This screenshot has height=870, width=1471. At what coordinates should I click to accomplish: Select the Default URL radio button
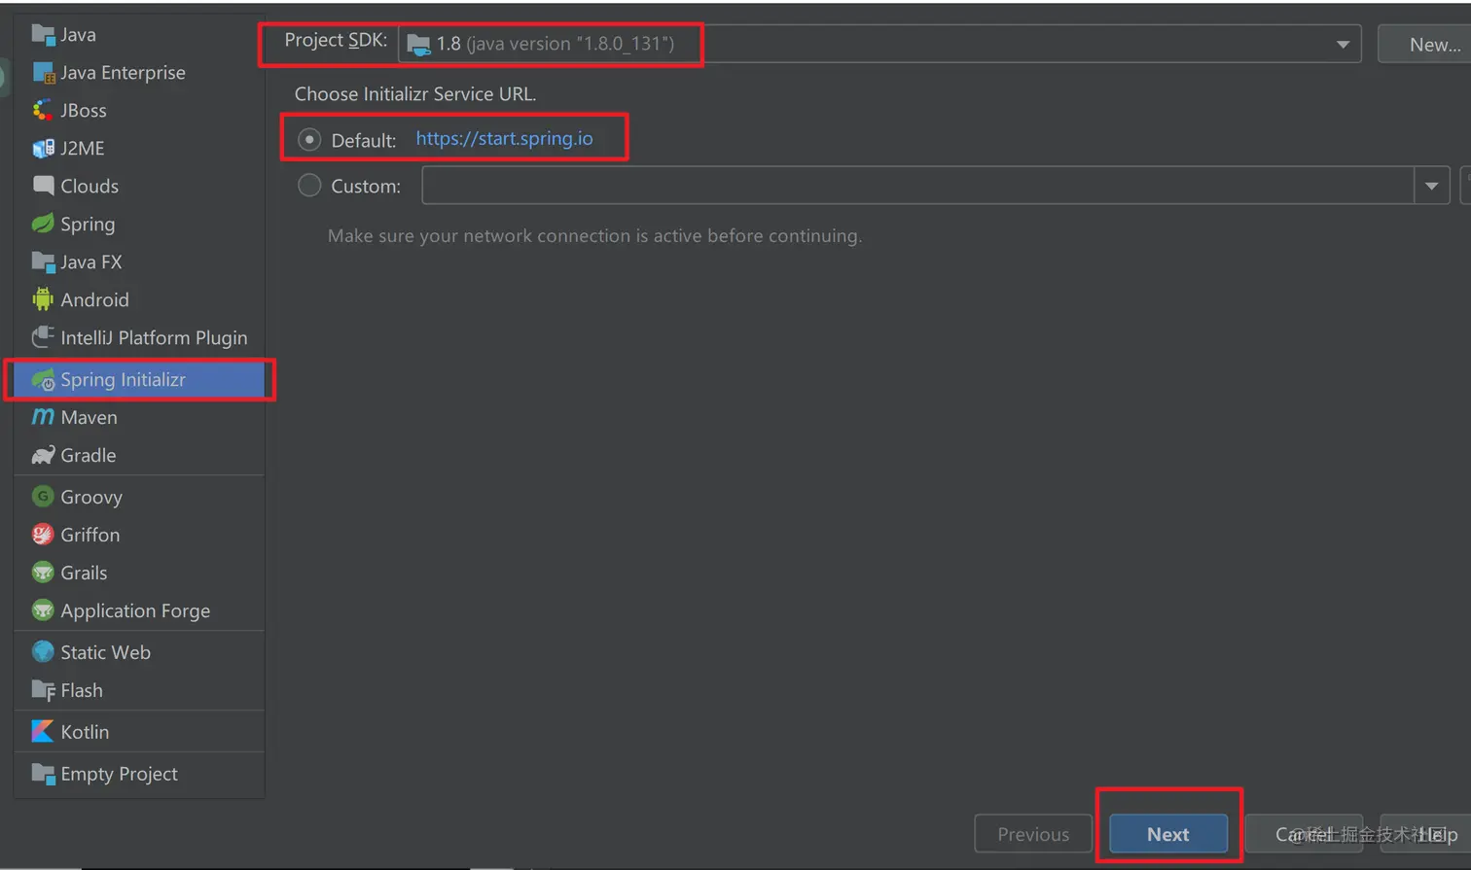(x=309, y=140)
